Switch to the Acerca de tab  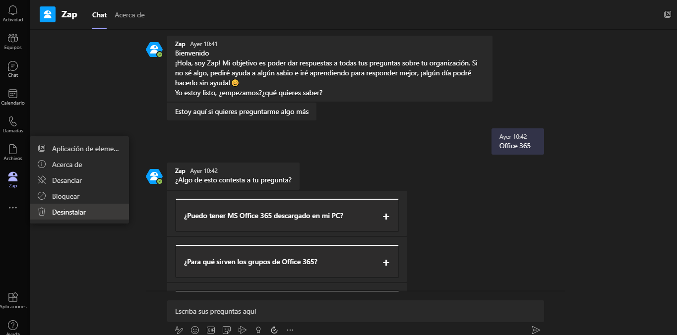point(129,15)
